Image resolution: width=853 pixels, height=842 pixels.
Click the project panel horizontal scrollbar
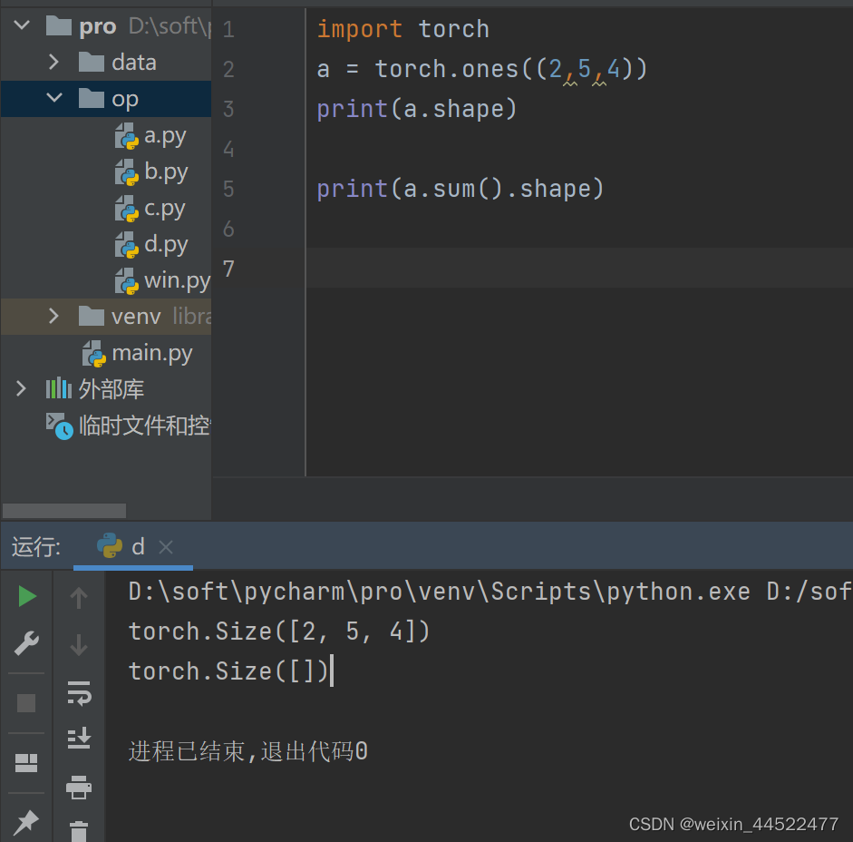[64, 511]
